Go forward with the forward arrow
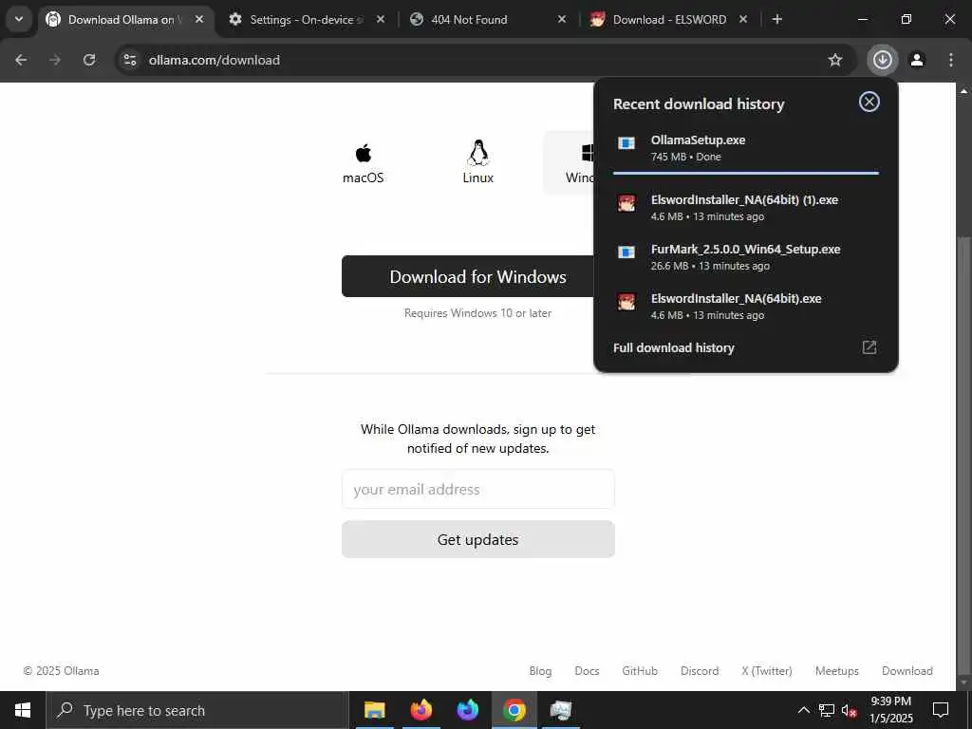 [x=55, y=60]
